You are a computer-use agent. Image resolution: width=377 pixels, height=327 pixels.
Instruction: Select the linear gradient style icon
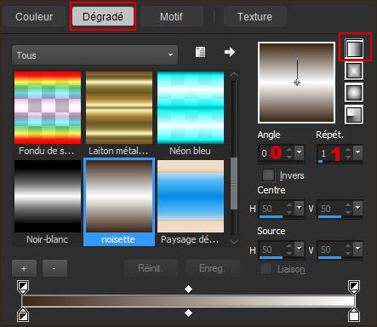coord(354,49)
